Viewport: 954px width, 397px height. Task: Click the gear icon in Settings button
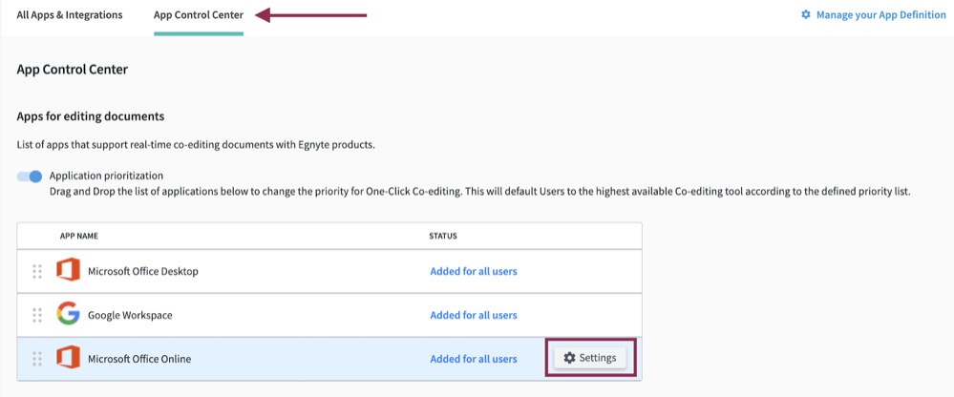(x=570, y=358)
